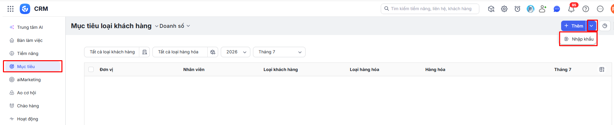Click the Loại khách hàng column header
614x125 pixels.
pyautogui.click(x=281, y=69)
